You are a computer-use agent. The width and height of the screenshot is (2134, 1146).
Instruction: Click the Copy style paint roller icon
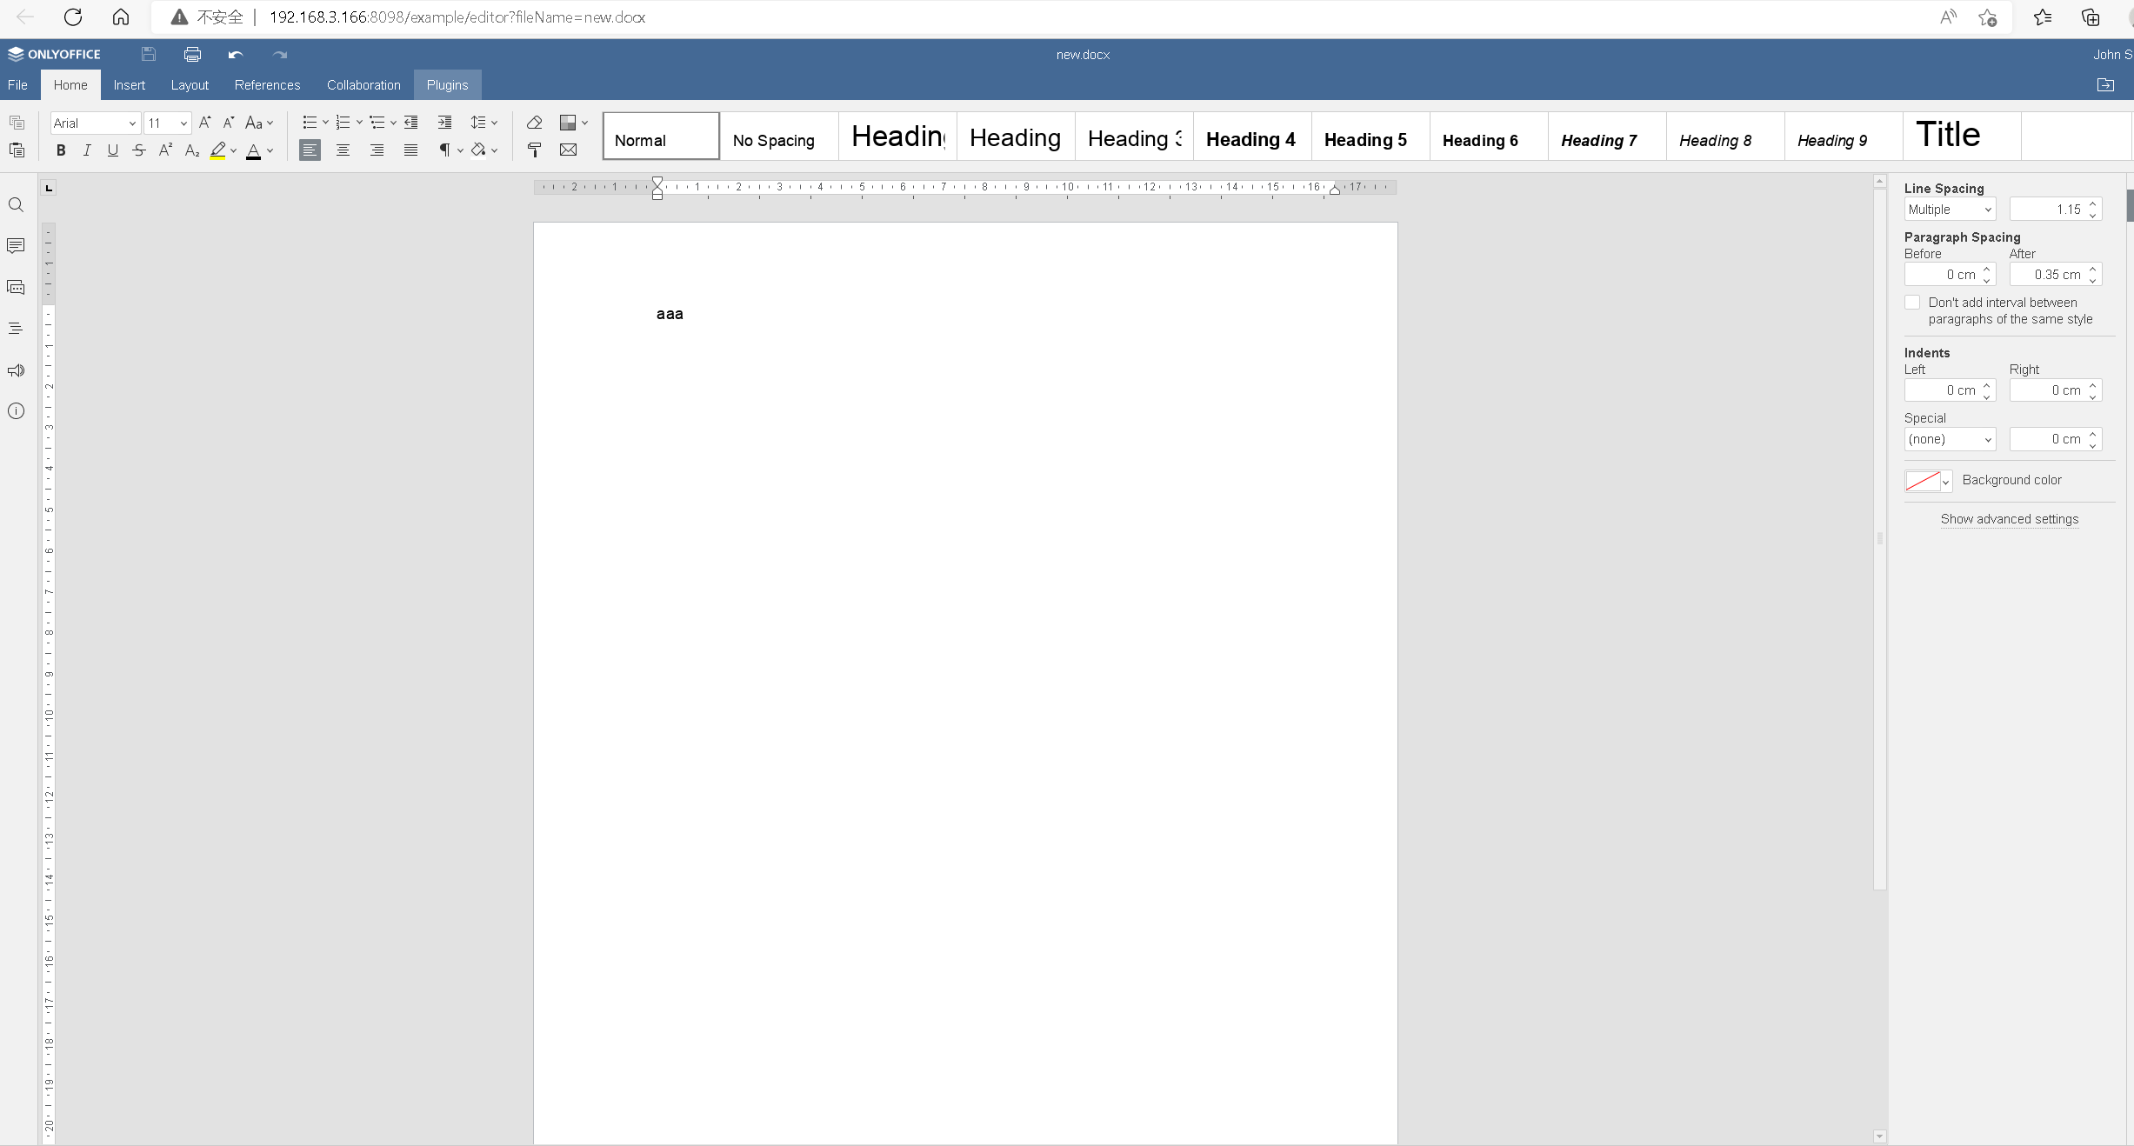[534, 150]
